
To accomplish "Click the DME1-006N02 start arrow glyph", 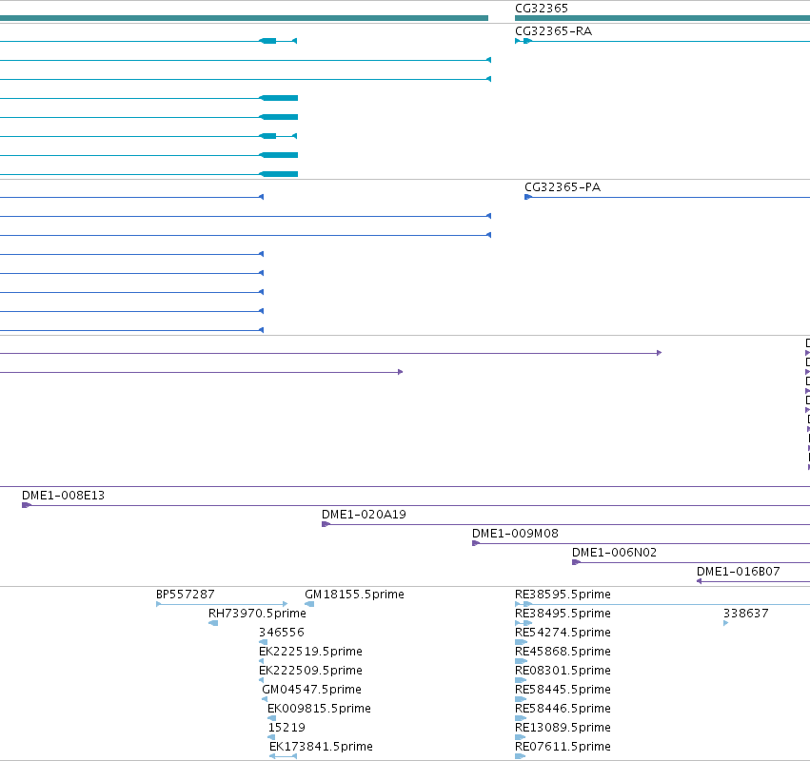I will tap(576, 563).
